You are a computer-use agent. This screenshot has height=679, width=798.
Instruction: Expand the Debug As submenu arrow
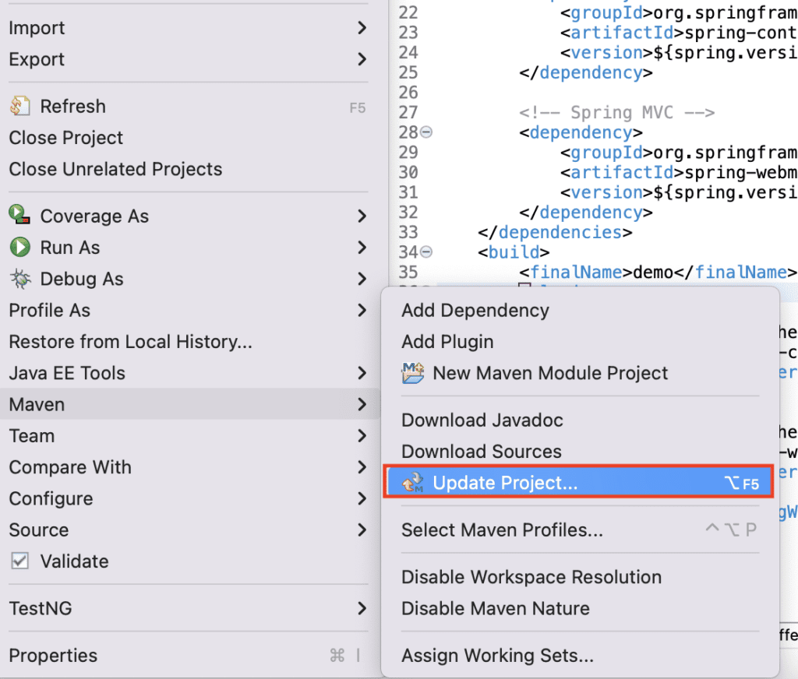(362, 279)
